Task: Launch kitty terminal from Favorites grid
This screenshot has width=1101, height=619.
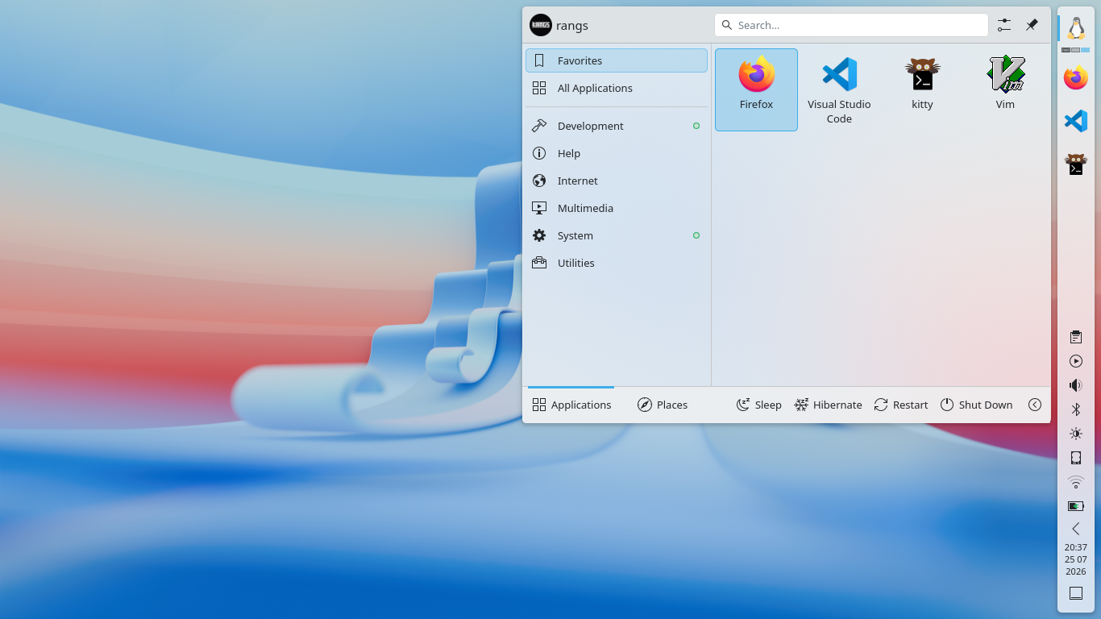Action: pyautogui.click(x=922, y=89)
